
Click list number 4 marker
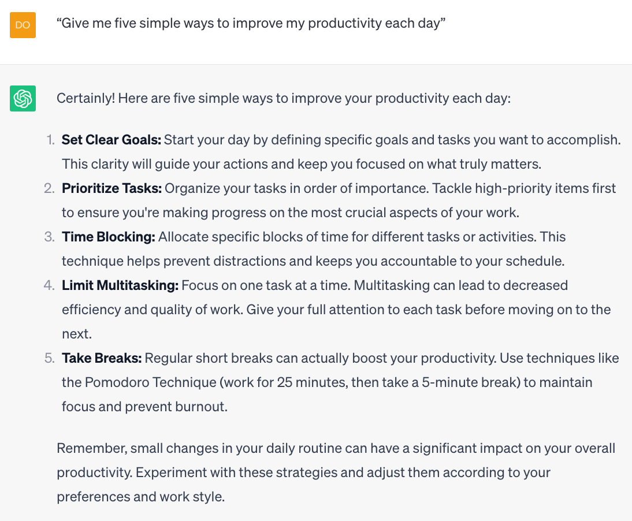(x=49, y=285)
